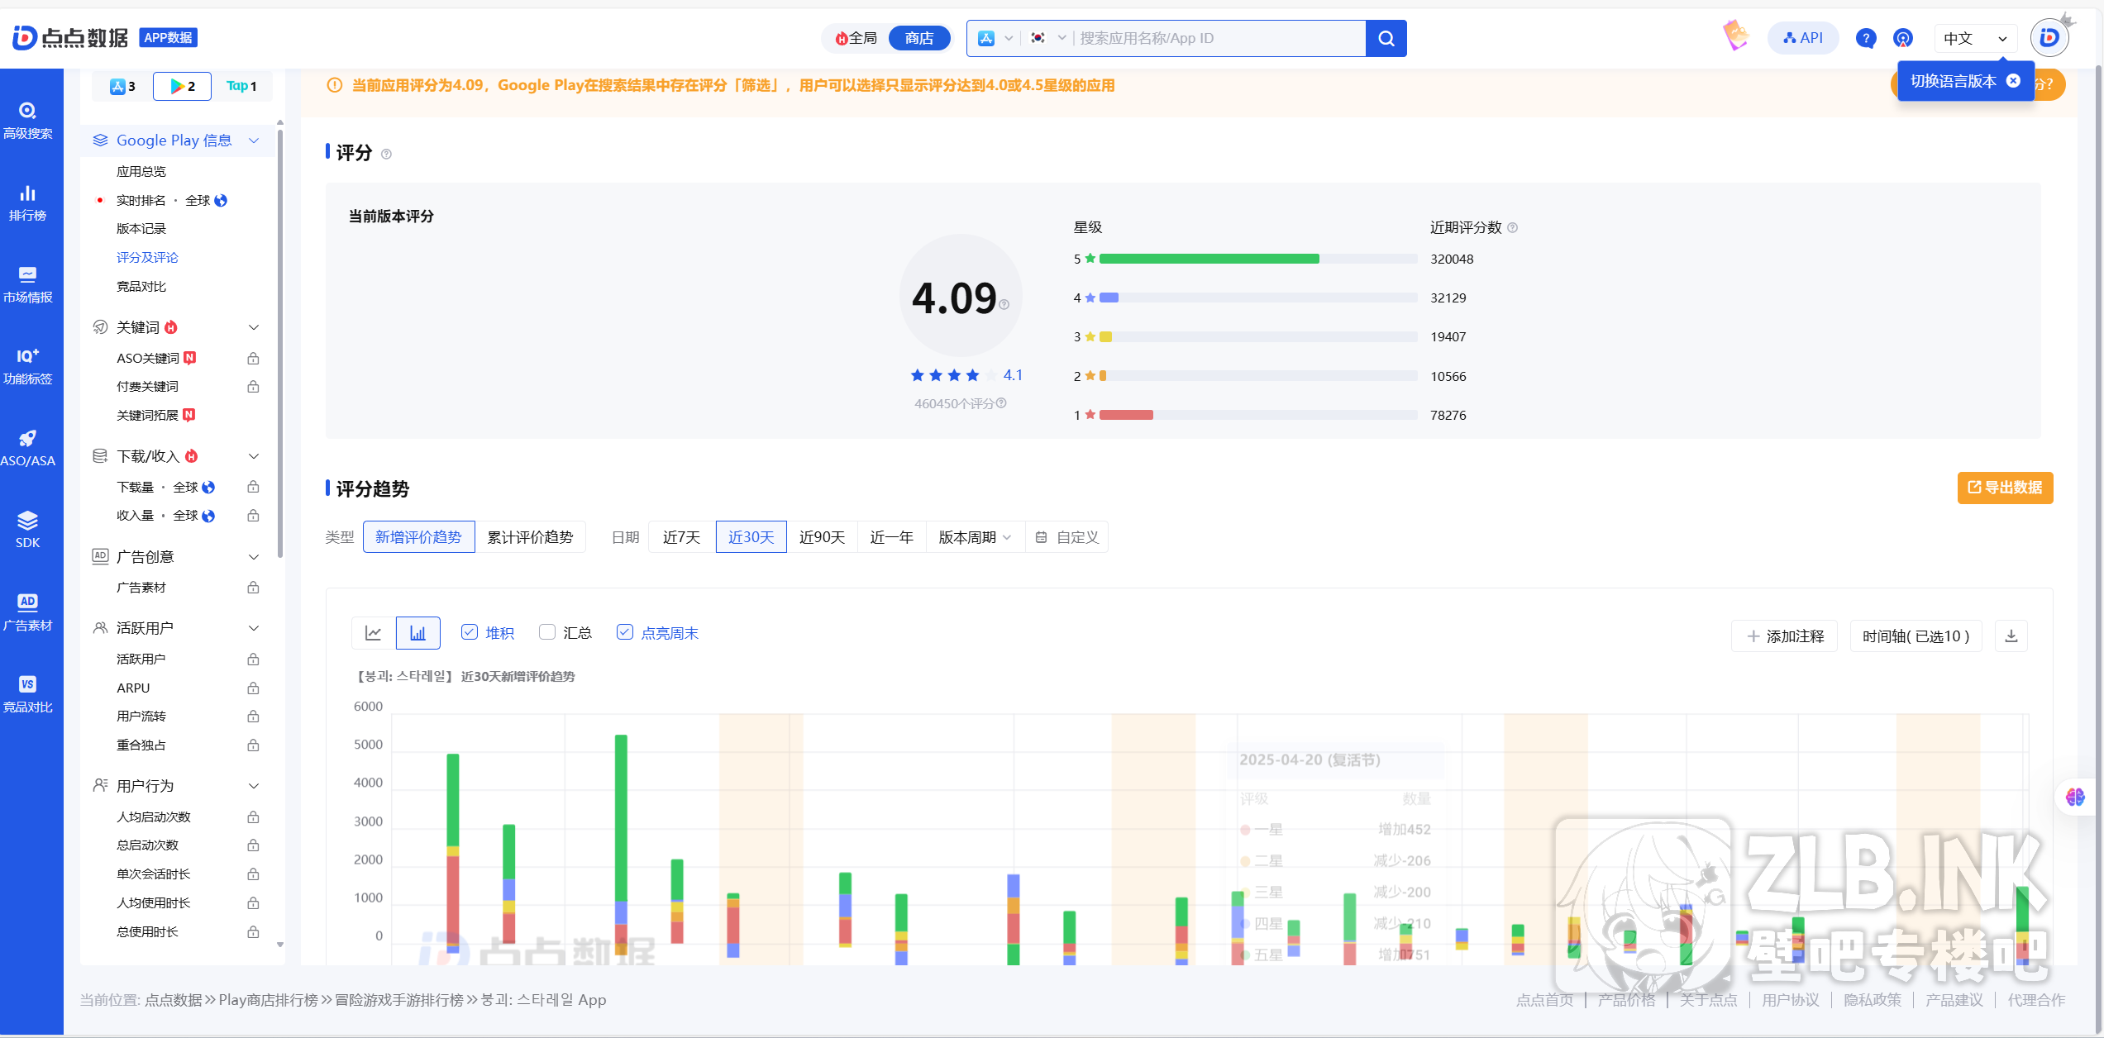Click the 添加注释 button
The width and height of the screenshot is (2104, 1038).
click(x=1784, y=636)
